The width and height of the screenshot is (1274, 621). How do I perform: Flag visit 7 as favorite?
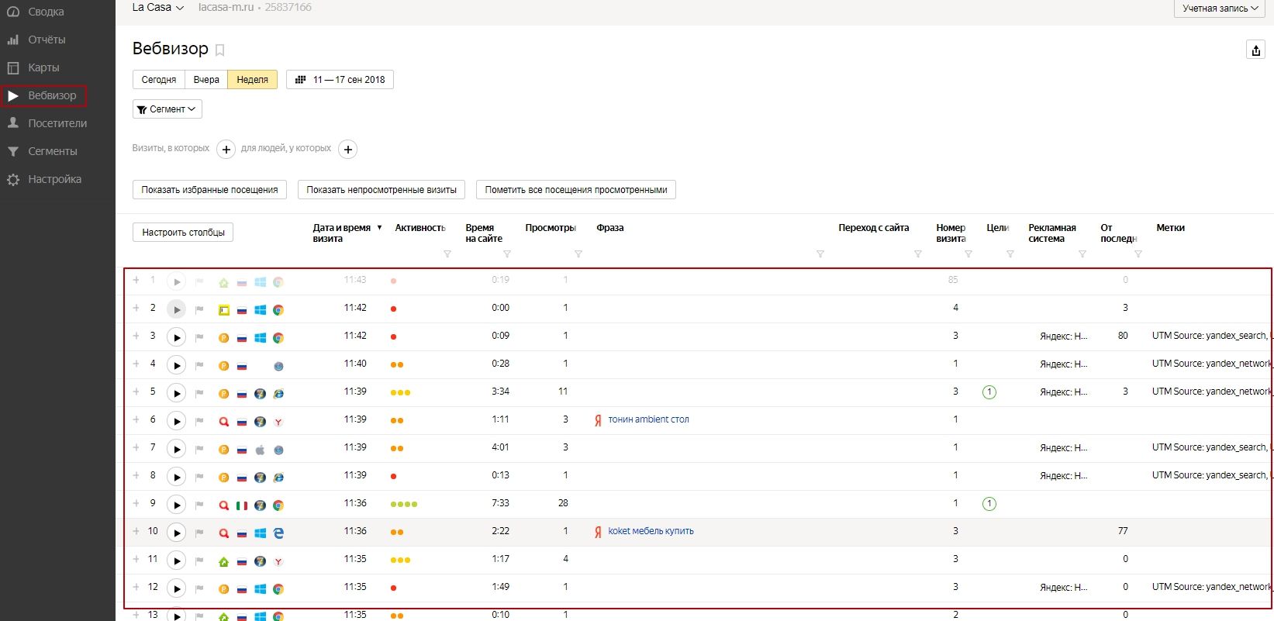point(199,449)
